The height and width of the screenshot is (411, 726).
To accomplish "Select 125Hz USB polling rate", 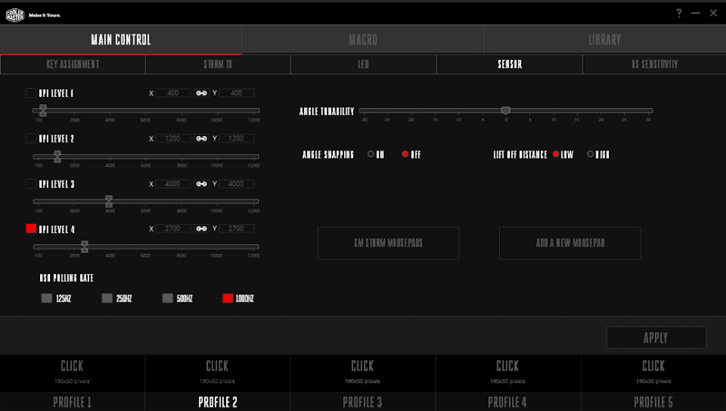I will (47, 298).
